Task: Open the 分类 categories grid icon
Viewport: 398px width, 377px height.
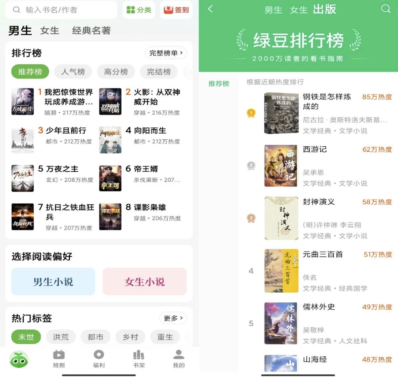Action: click(131, 10)
